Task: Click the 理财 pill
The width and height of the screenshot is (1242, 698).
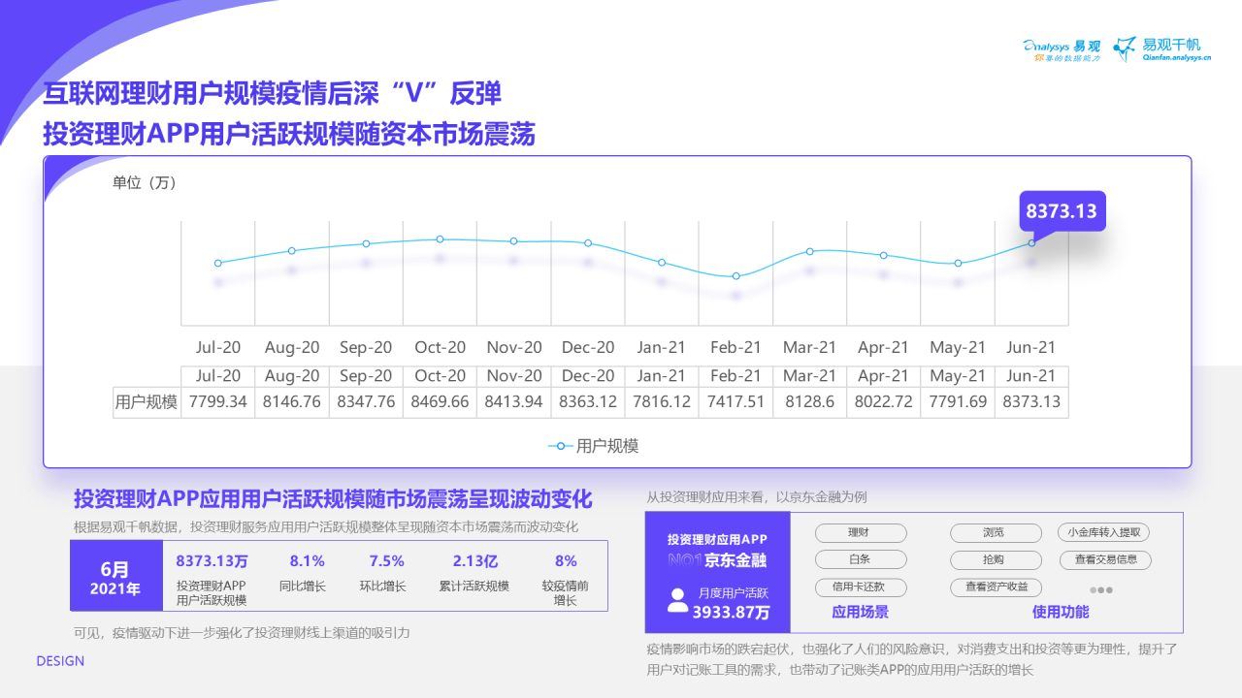Action: click(861, 532)
